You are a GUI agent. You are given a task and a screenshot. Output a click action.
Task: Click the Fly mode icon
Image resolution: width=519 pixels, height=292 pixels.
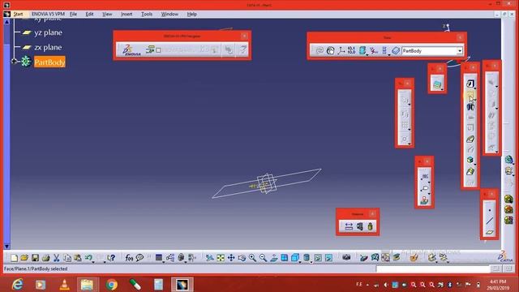point(209,258)
